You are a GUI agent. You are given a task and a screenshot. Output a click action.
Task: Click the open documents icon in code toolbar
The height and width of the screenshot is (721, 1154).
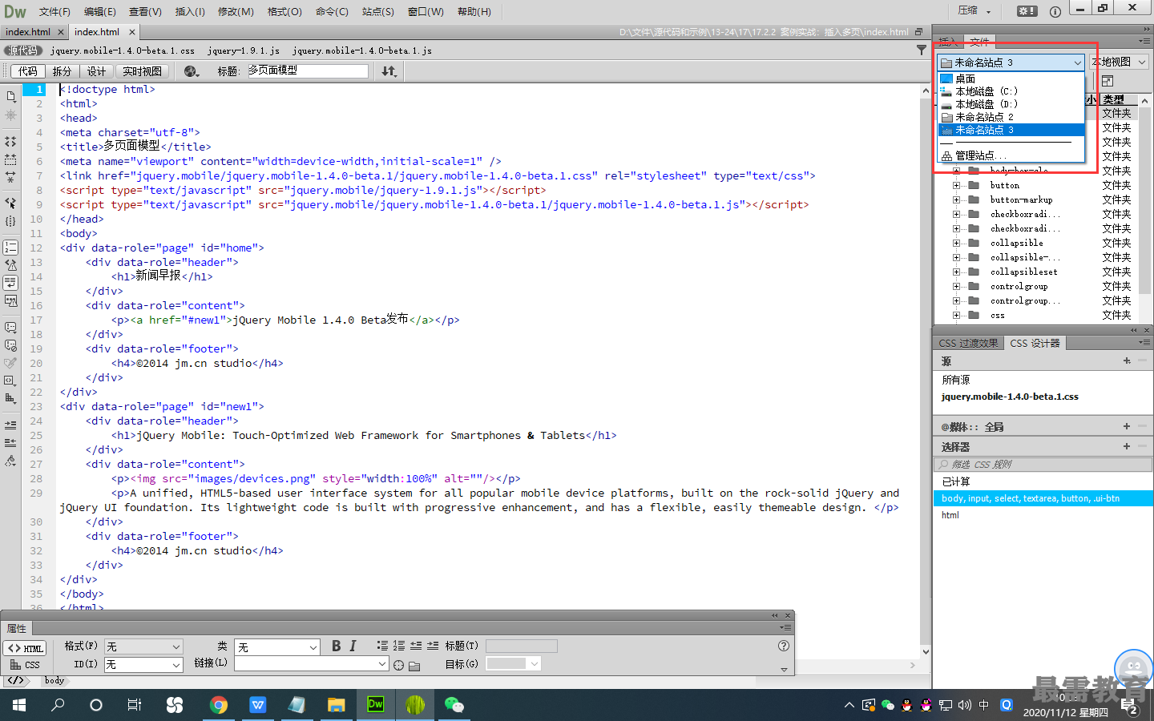coord(10,96)
